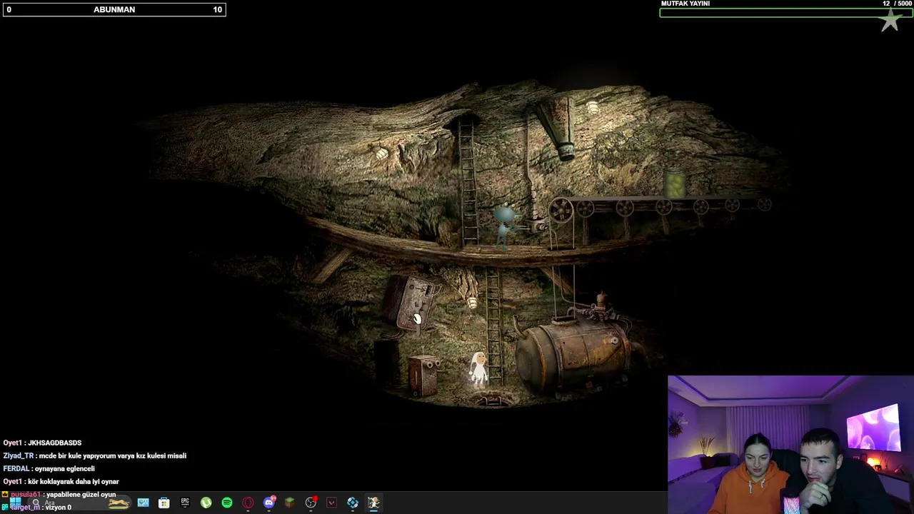This screenshot has height=514, width=914.
Task: Open the blue hexagon app taskbar icon
Action: (353, 503)
